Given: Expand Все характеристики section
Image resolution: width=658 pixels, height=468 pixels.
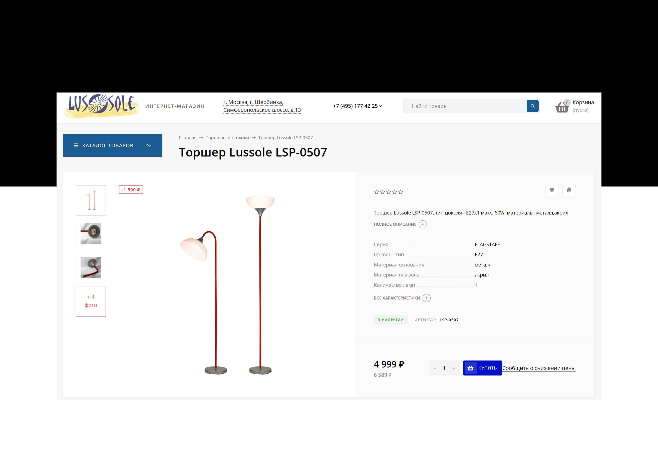Looking at the screenshot, I should [402, 298].
